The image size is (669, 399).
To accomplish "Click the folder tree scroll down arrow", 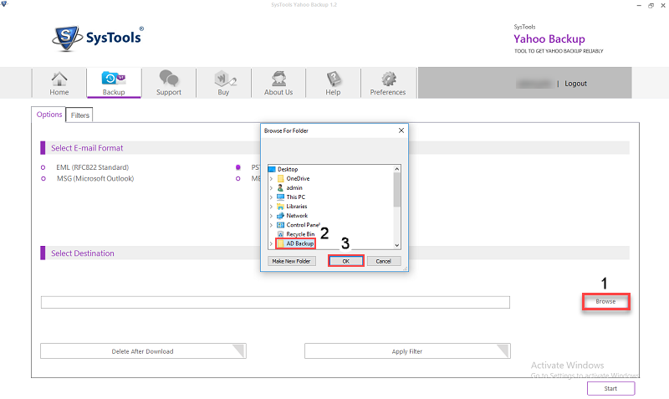I will click(x=396, y=245).
